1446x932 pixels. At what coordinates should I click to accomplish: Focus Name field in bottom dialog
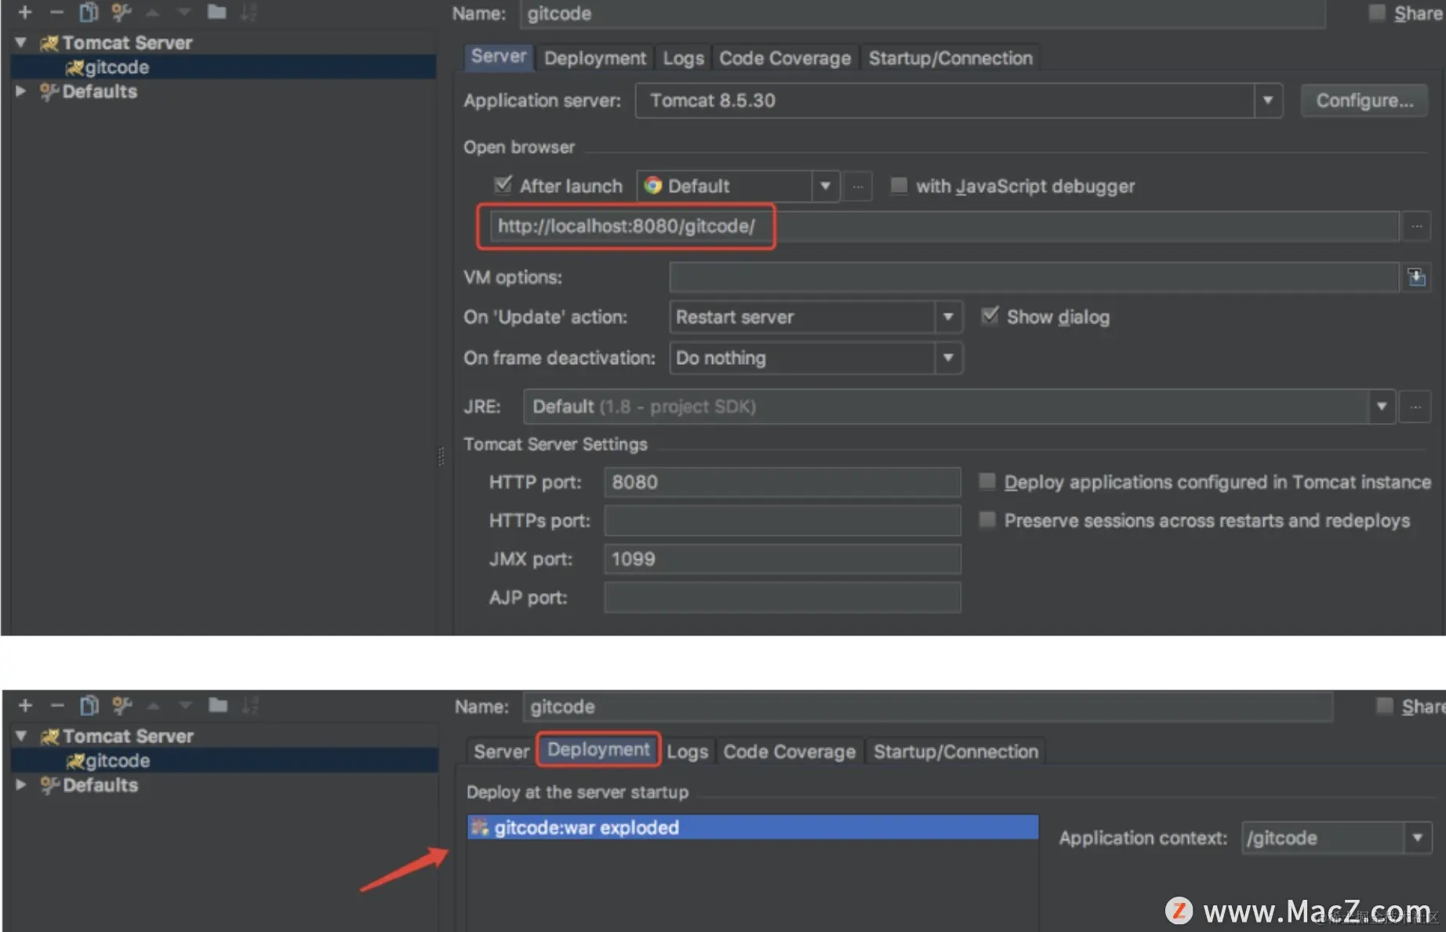[x=928, y=707]
